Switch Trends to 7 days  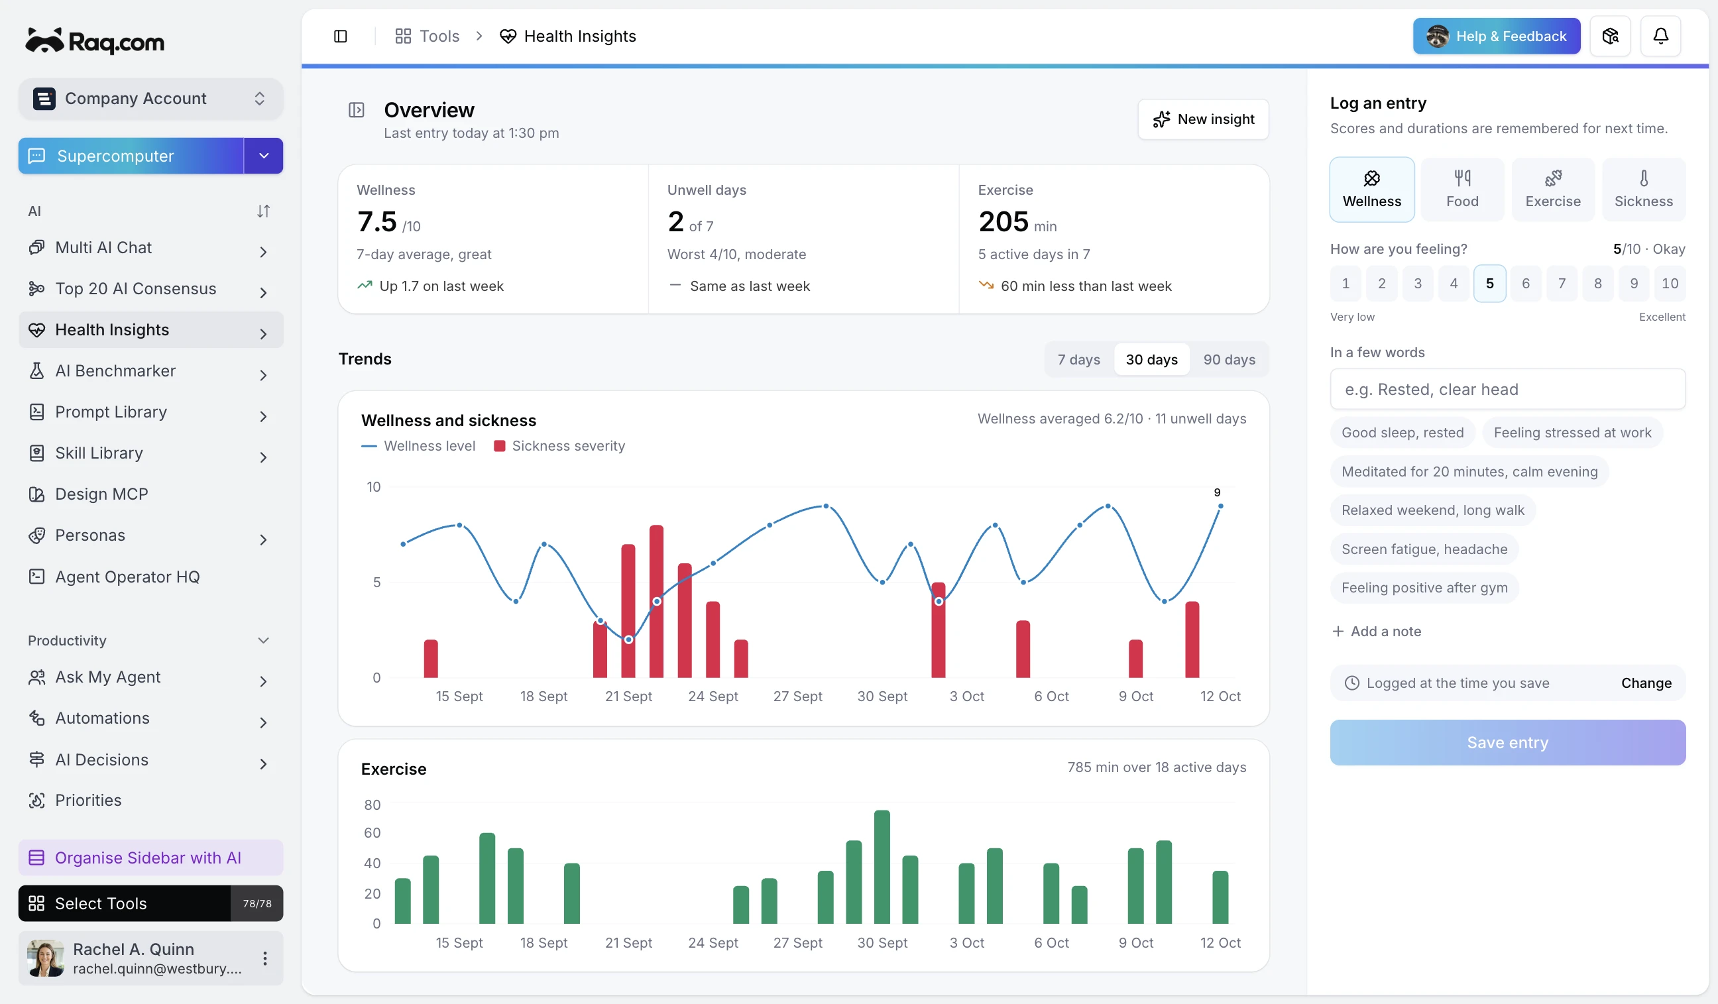[x=1078, y=359]
